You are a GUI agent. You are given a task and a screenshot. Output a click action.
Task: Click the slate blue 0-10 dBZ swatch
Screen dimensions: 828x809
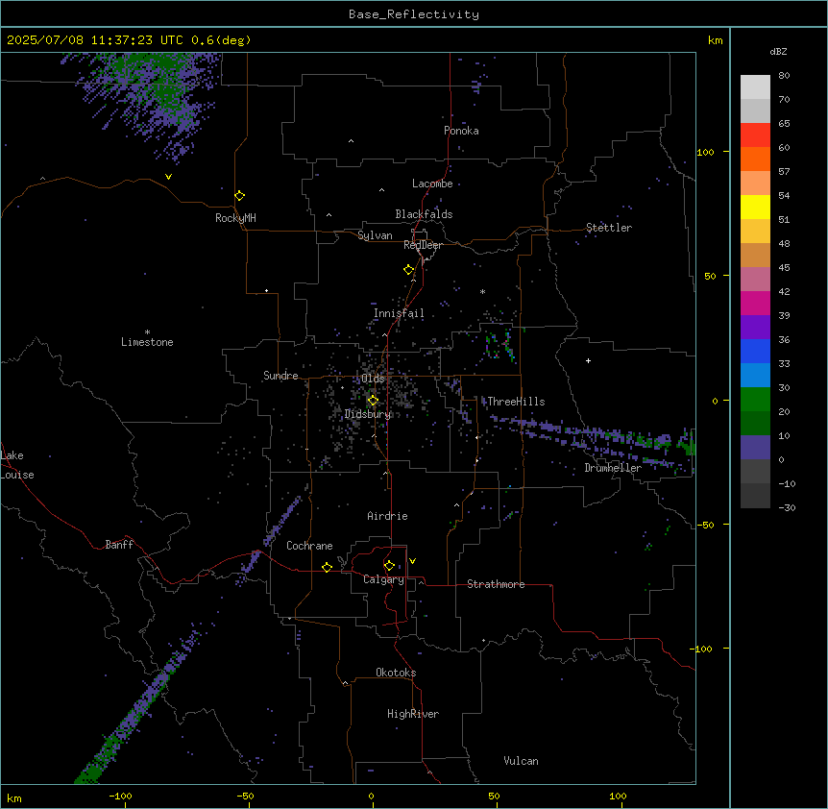[x=755, y=448]
